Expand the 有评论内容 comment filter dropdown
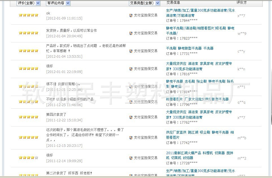The image size is (272, 178). pos(68,3)
